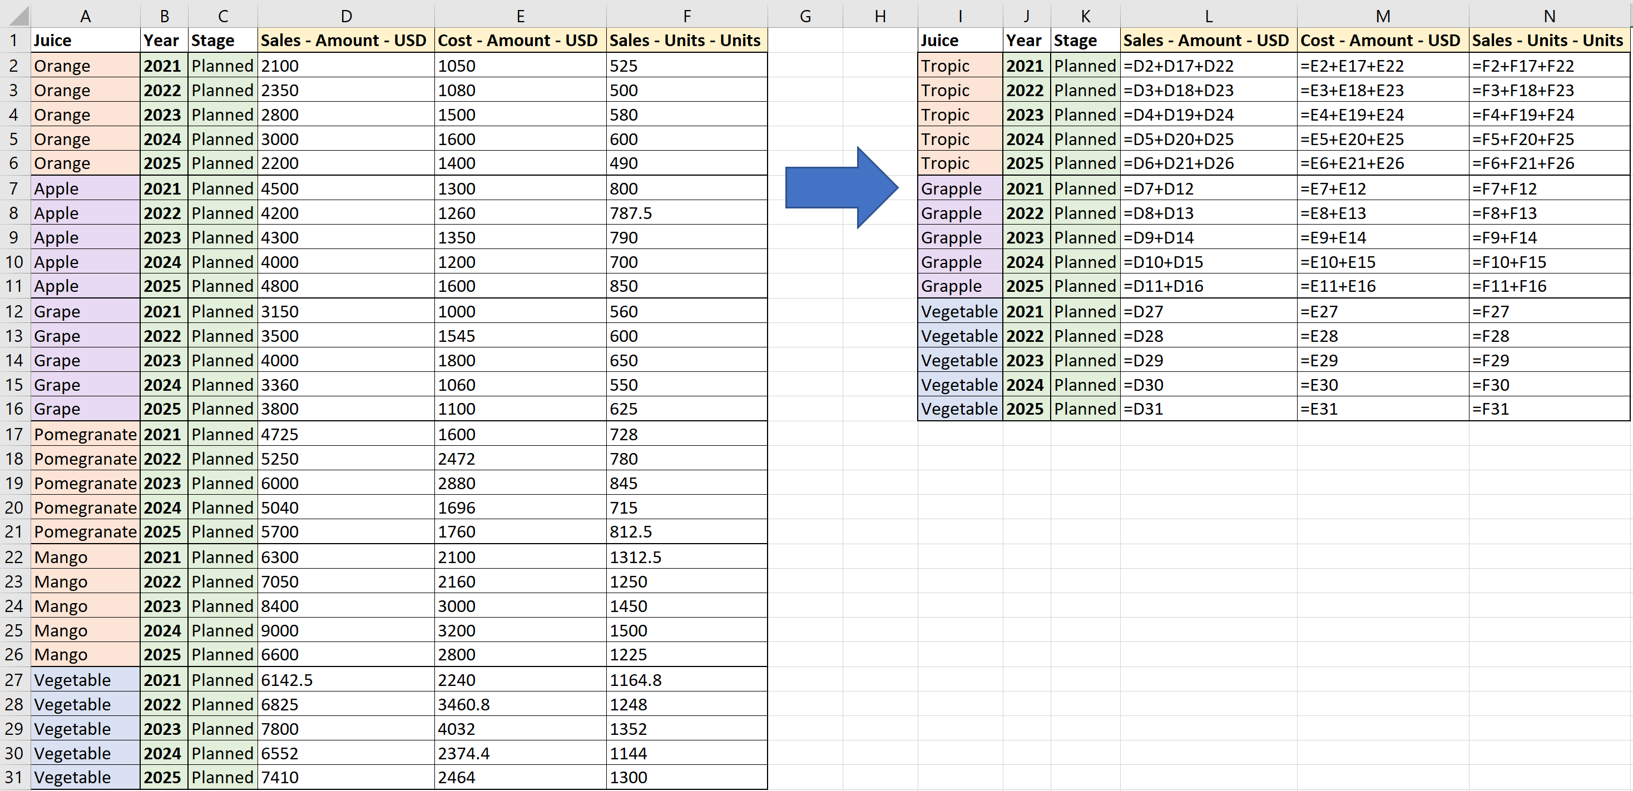Select the cell with units value 1312.5
Image resolution: width=1633 pixels, height=791 pixels.
pyautogui.click(x=686, y=556)
